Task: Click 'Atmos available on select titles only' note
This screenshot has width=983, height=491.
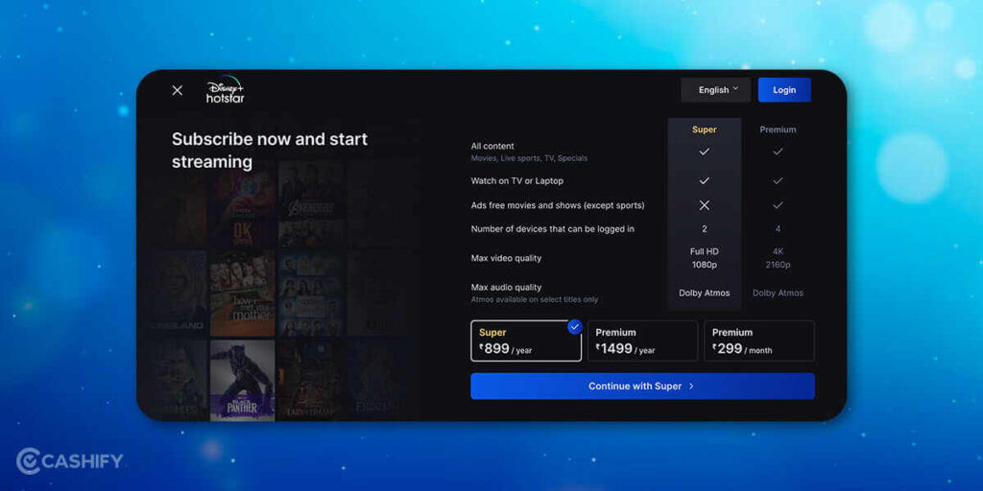Action: tap(534, 300)
